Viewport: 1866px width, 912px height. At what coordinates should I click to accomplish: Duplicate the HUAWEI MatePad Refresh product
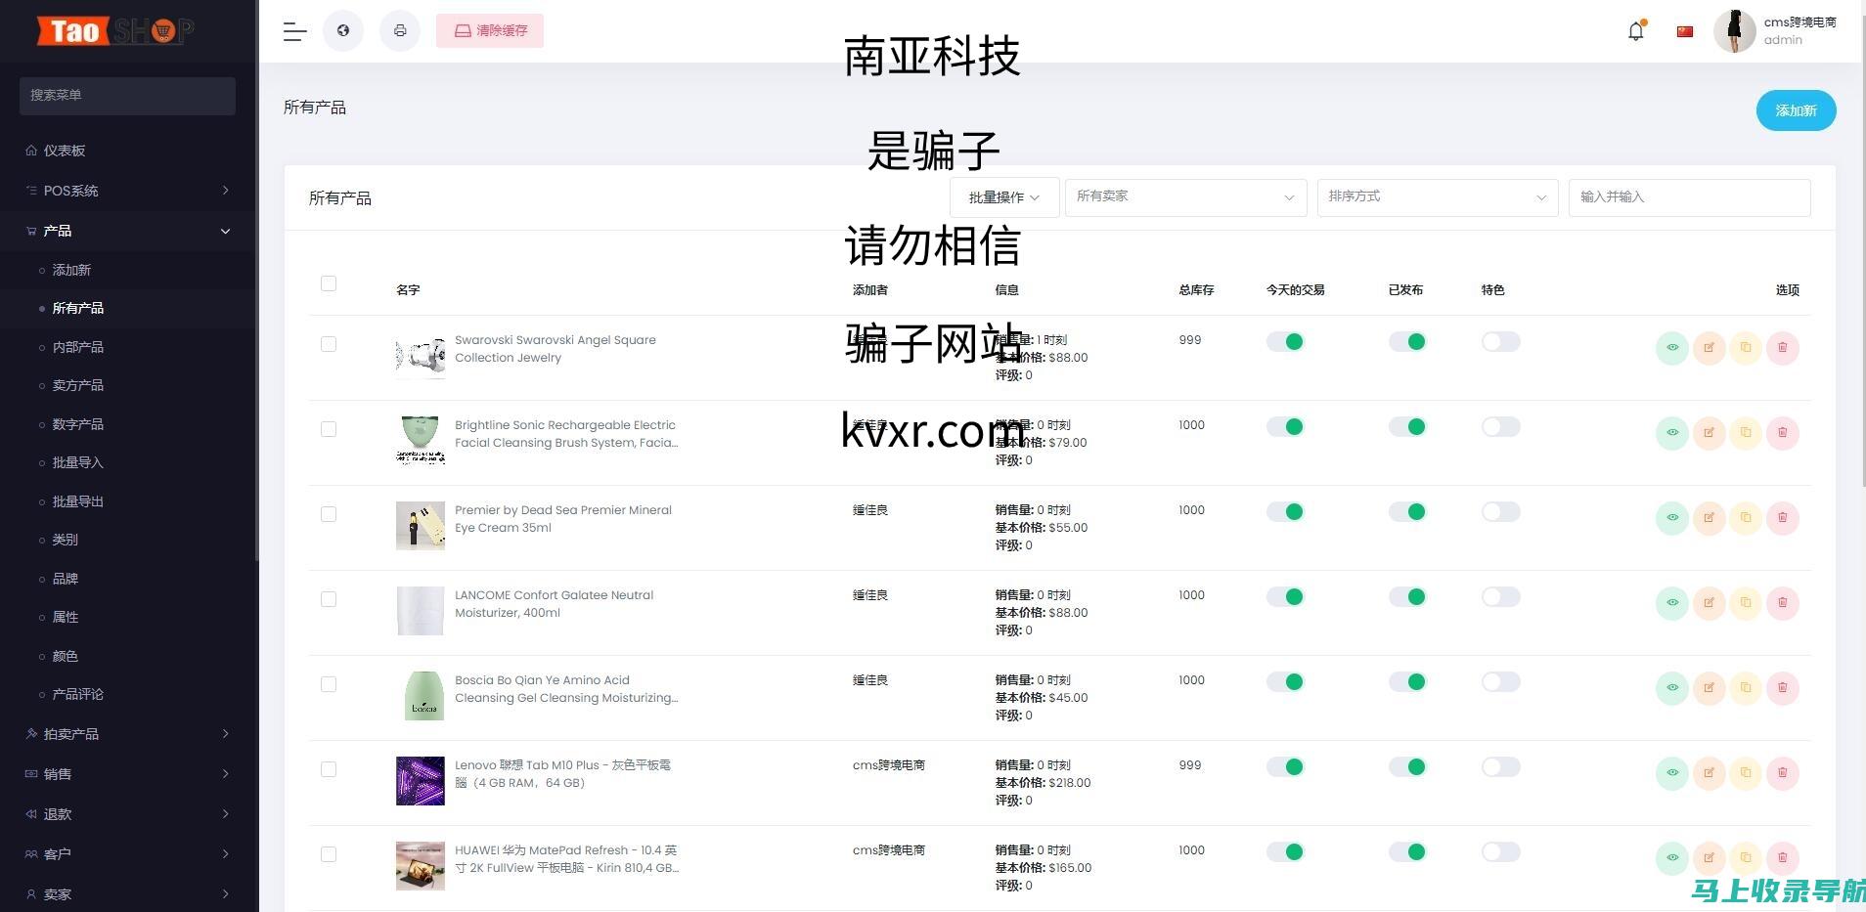point(1746,858)
